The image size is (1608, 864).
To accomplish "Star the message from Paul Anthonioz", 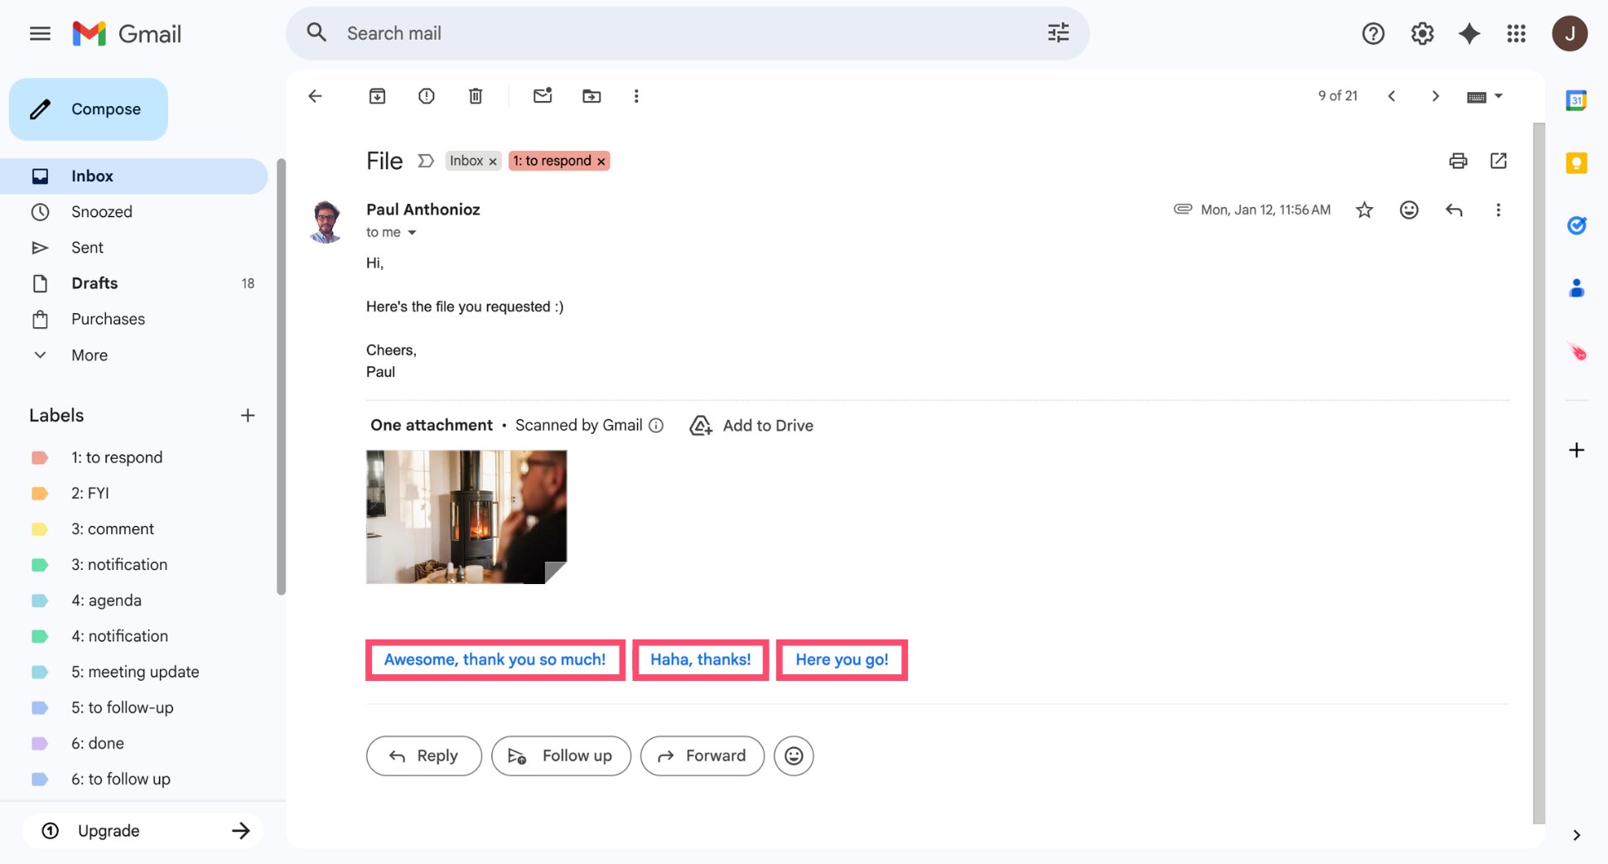I will [x=1364, y=210].
